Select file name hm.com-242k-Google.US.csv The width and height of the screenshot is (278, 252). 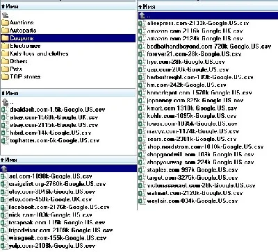186,85
